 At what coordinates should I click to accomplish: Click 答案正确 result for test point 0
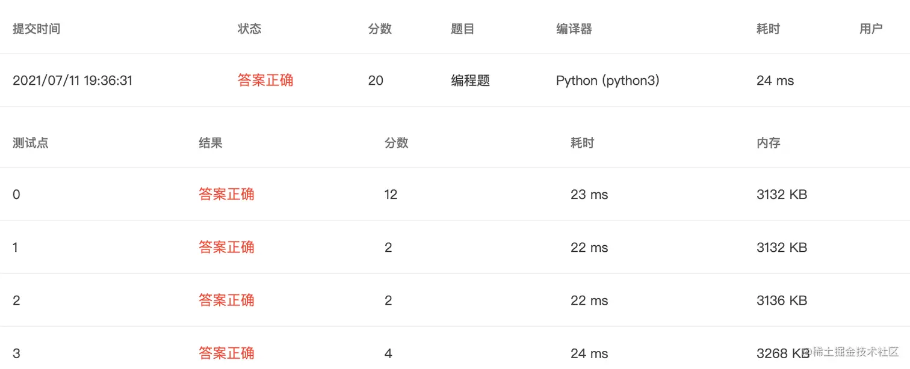(226, 194)
